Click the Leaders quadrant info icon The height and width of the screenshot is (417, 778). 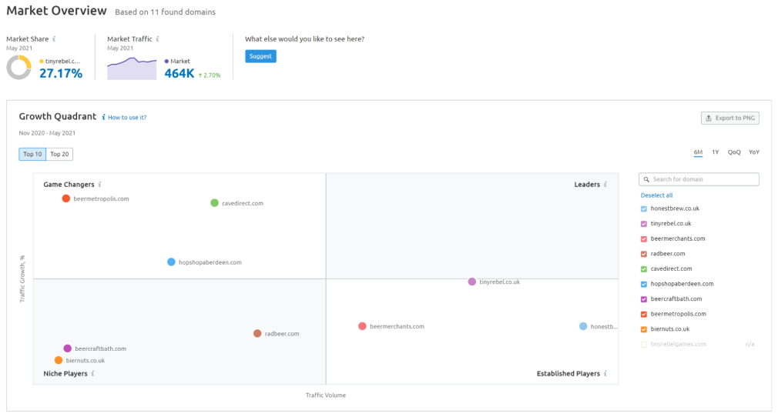point(605,185)
